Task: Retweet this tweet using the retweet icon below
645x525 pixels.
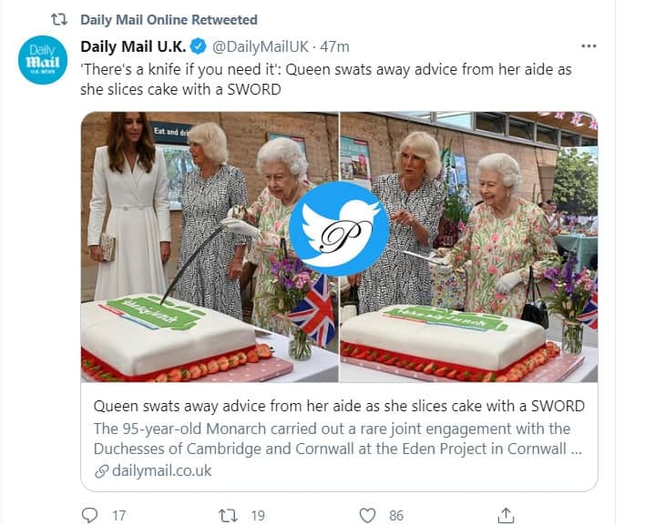Action: [229, 515]
